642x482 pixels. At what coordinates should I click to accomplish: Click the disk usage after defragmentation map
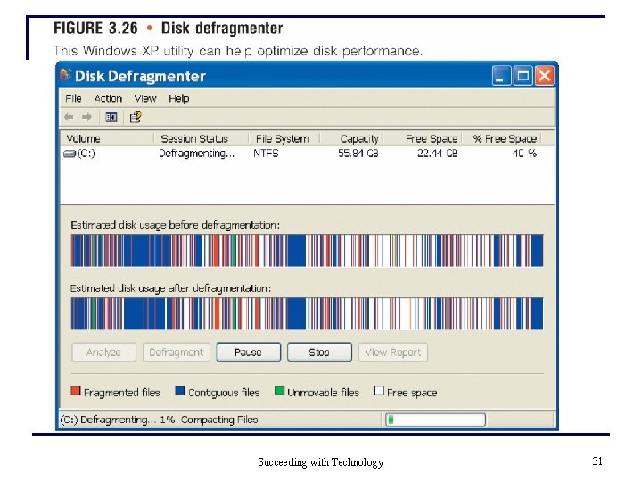[307, 313]
